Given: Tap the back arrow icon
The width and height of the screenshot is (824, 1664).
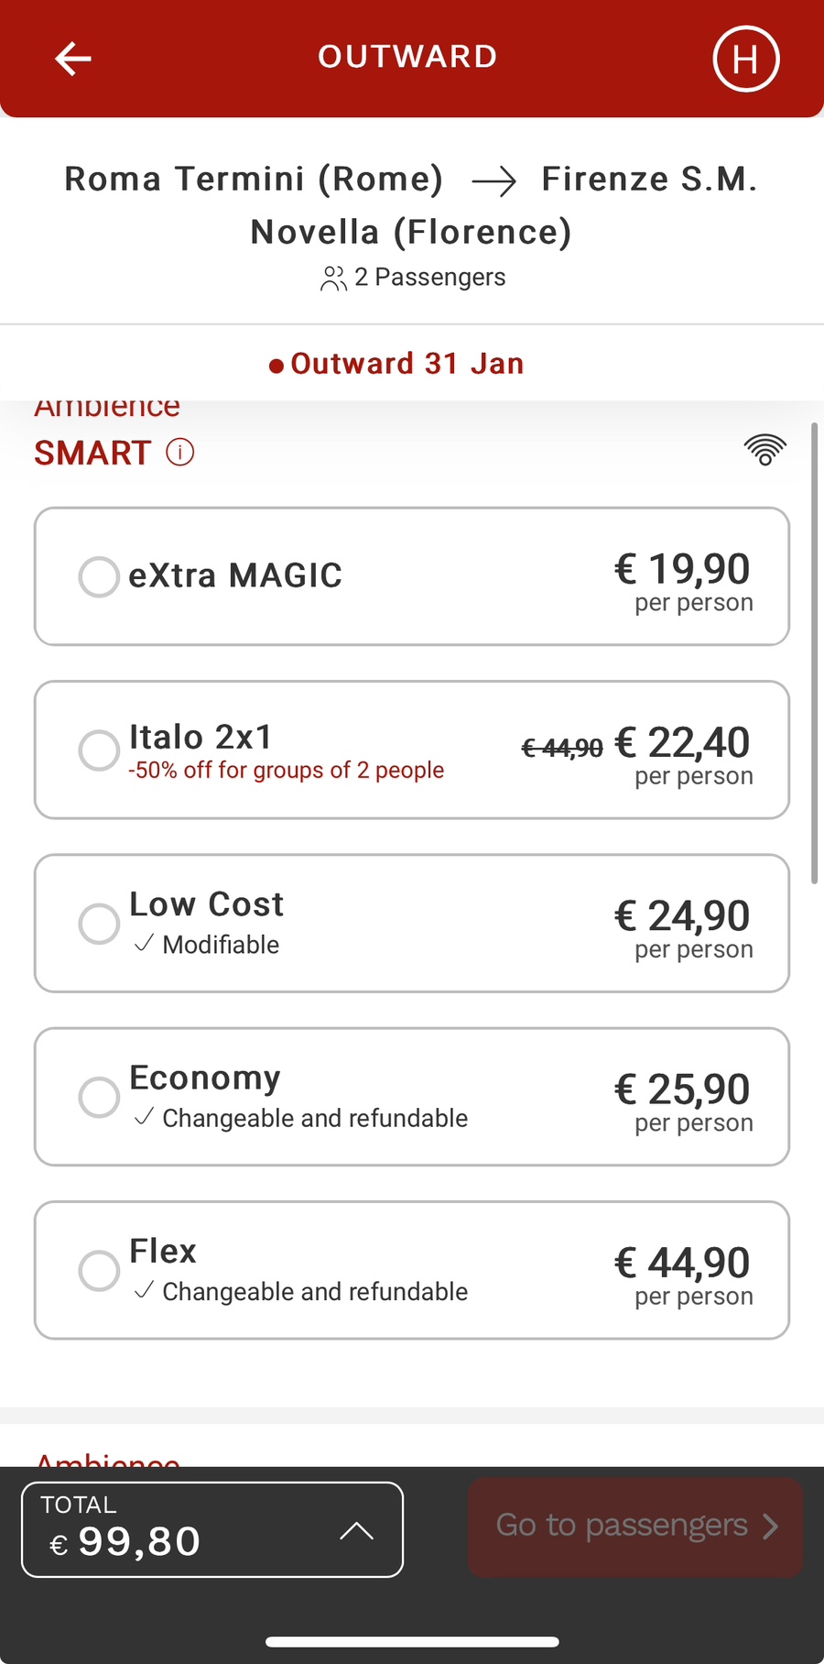Looking at the screenshot, I should pos(72,59).
